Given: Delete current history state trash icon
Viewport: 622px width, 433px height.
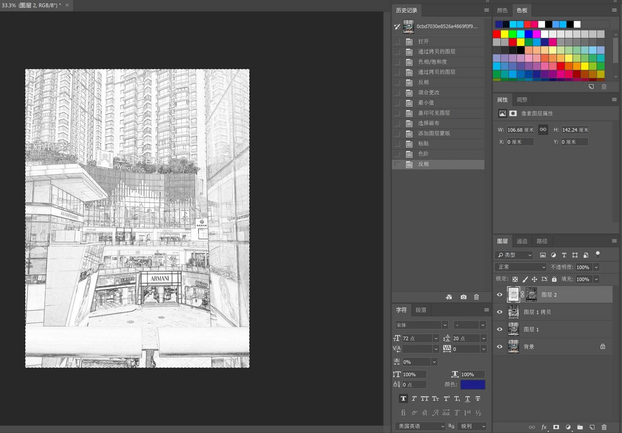Looking at the screenshot, I should (x=476, y=297).
